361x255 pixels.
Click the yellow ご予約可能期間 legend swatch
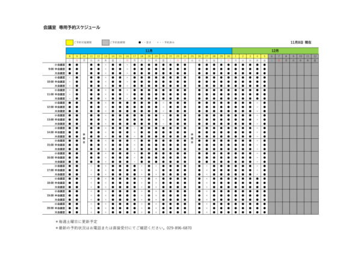[x=70, y=43]
